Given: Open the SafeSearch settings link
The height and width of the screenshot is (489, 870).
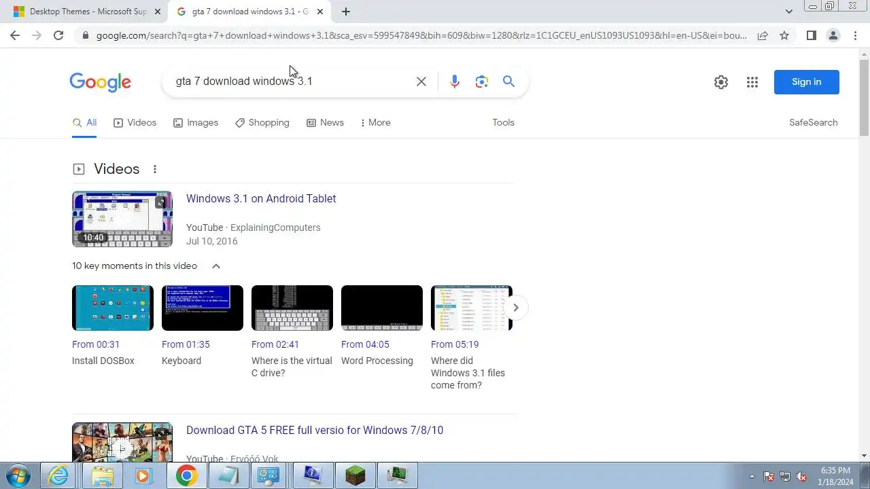Looking at the screenshot, I should coord(813,123).
